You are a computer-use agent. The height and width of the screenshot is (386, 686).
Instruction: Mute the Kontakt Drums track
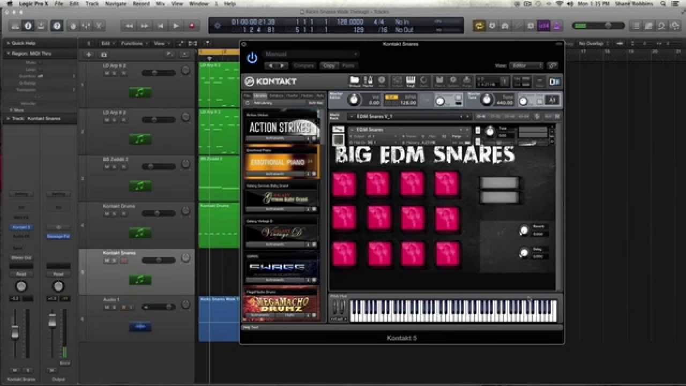click(107, 214)
